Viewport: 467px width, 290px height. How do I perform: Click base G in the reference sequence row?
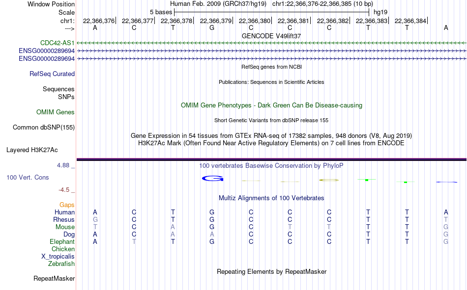click(x=212, y=27)
